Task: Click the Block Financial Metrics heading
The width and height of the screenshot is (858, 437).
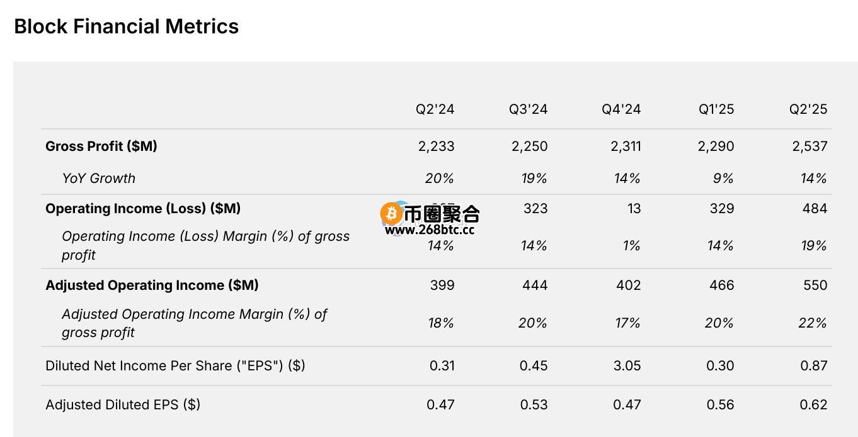Action: coord(127,26)
